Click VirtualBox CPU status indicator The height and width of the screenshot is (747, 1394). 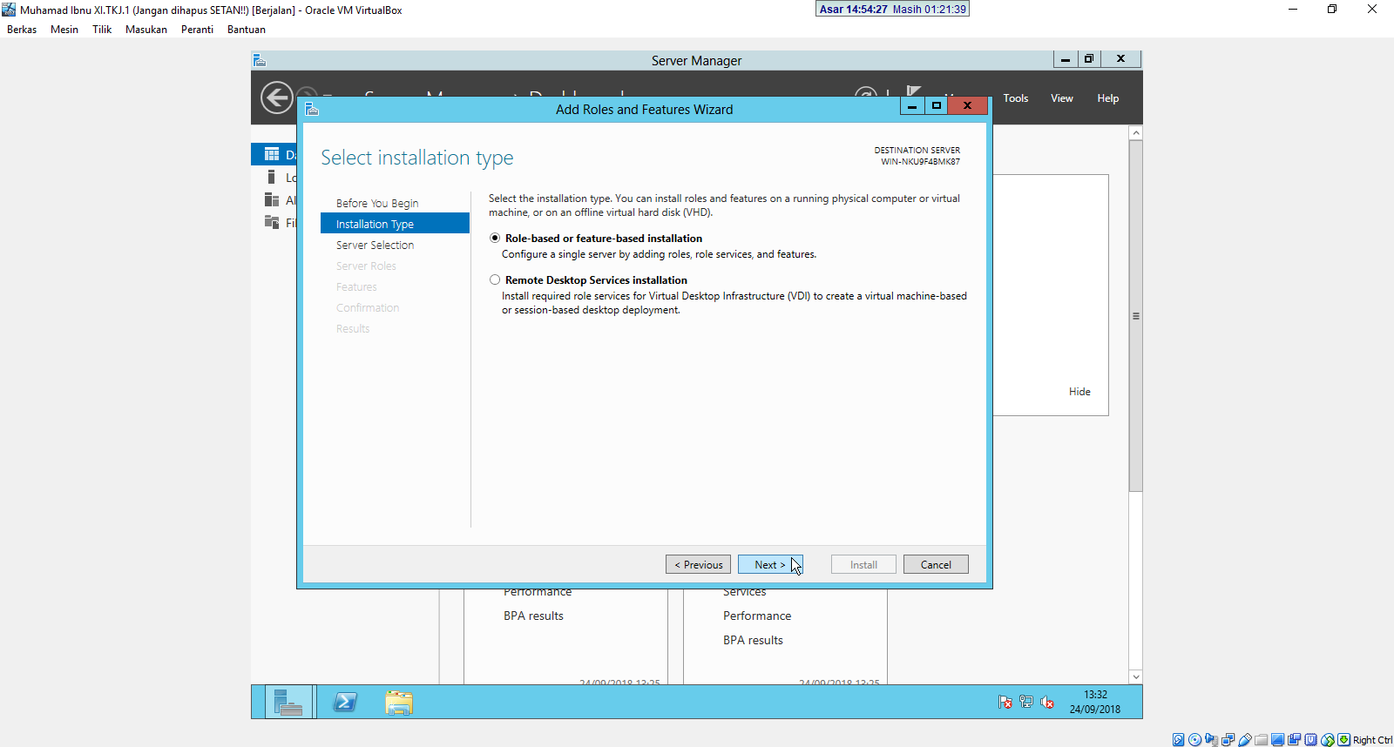tap(1311, 740)
